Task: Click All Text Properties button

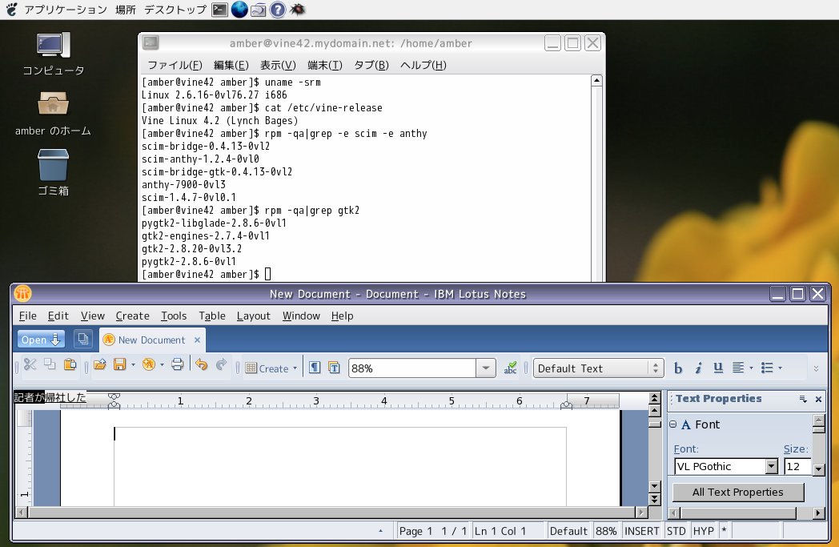Action: tap(738, 492)
